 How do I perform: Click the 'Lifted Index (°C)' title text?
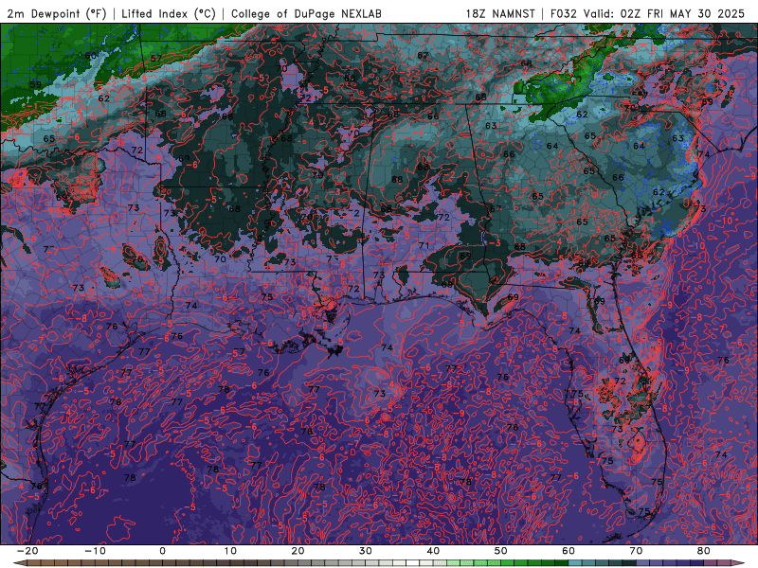(169, 14)
